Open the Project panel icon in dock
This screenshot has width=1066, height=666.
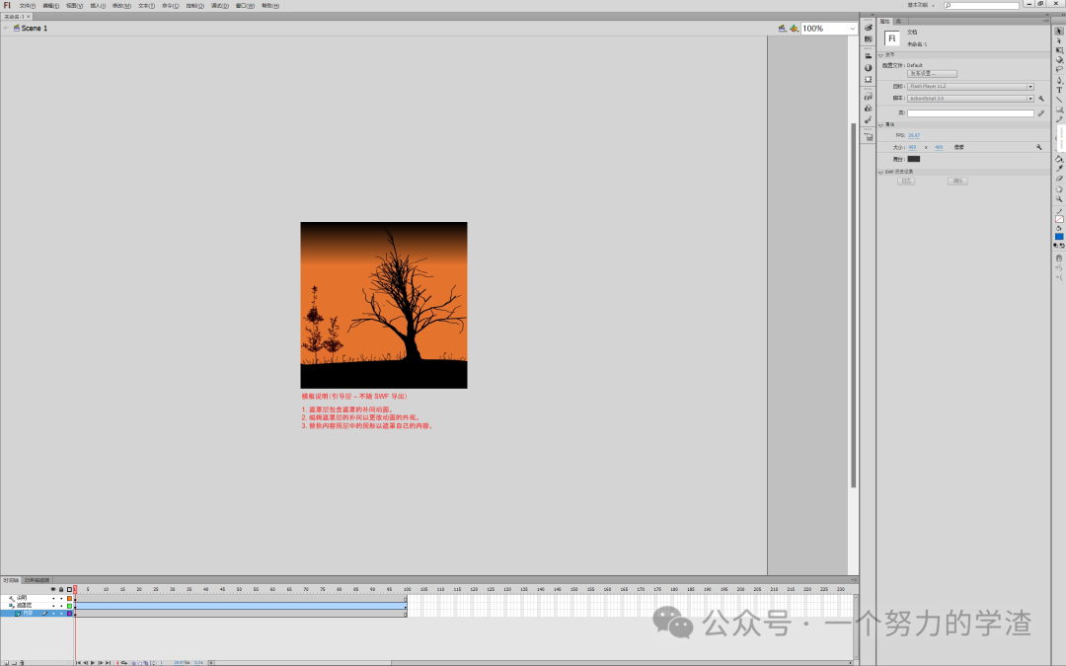coord(869,136)
